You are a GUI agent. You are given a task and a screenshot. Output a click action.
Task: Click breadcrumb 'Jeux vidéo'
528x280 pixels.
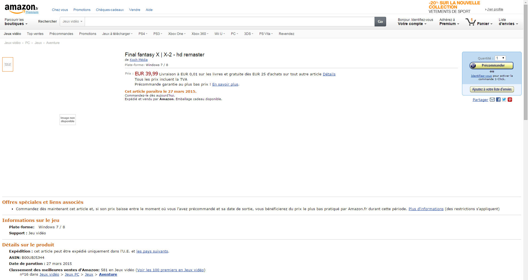coord(12,43)
